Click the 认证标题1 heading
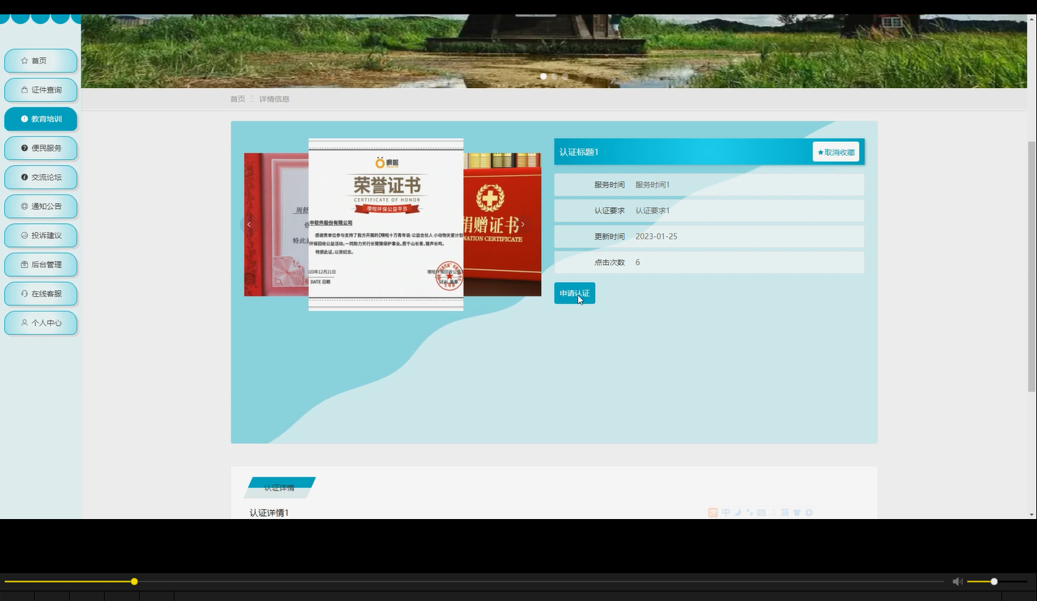 tap(579, 152)
